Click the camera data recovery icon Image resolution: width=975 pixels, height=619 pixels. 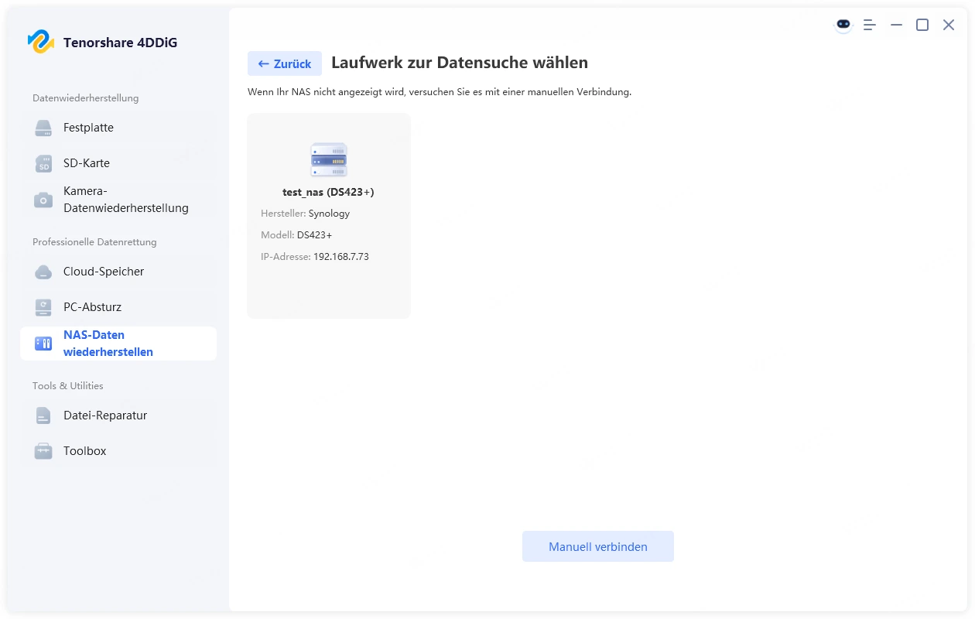coord(43,200)
